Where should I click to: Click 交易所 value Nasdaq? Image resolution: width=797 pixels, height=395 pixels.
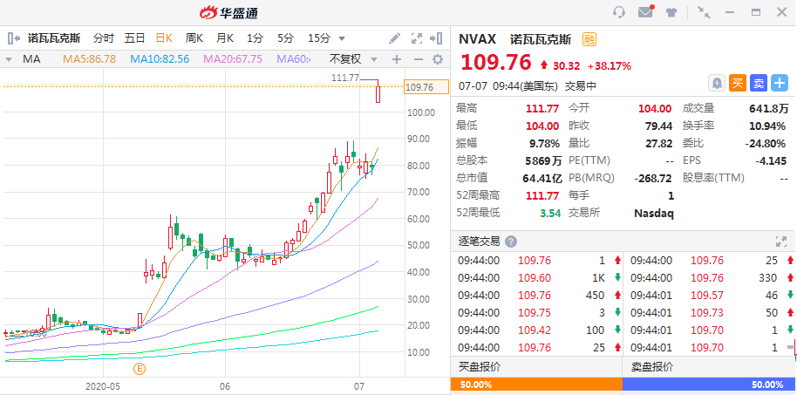pos(654,213)
